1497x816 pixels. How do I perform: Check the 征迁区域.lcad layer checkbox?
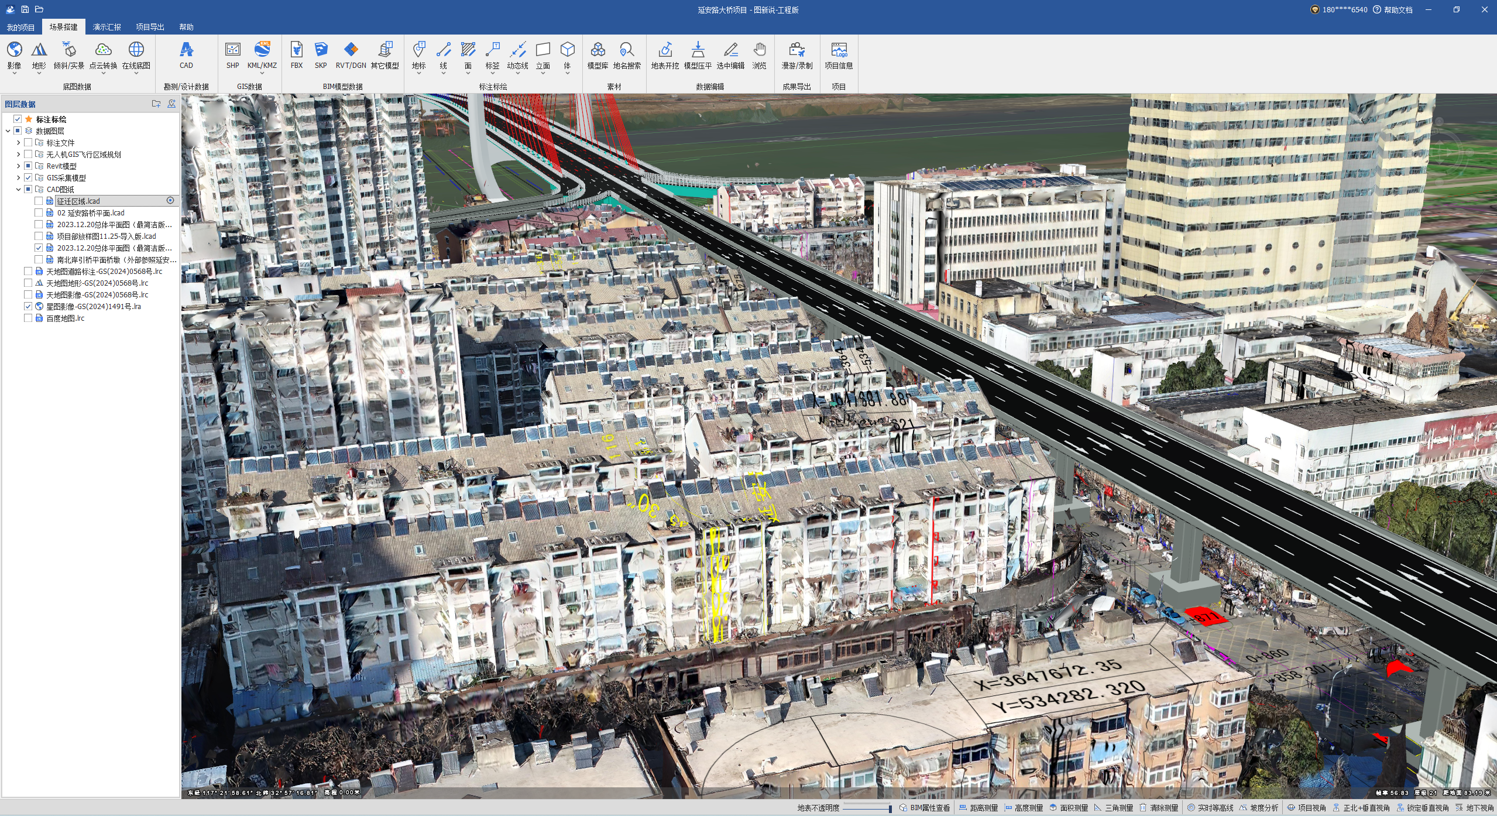pos(39,201)
